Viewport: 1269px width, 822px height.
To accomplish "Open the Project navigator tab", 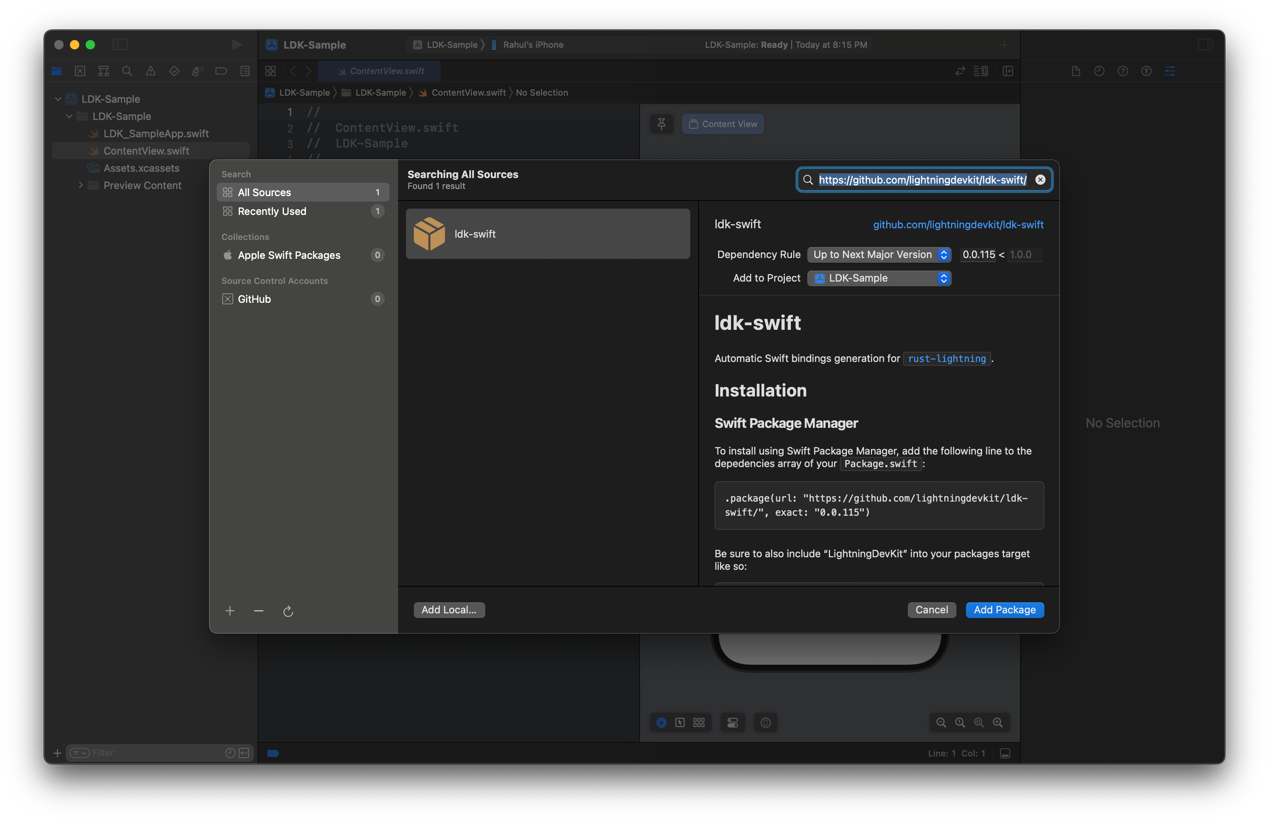I will coord(57,71).
